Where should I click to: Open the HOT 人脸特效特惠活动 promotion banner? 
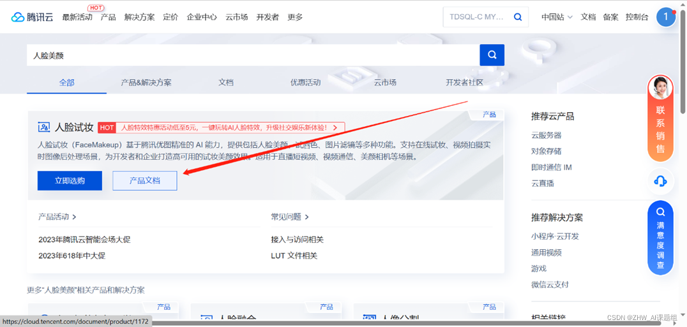click(x=222, y=127)
